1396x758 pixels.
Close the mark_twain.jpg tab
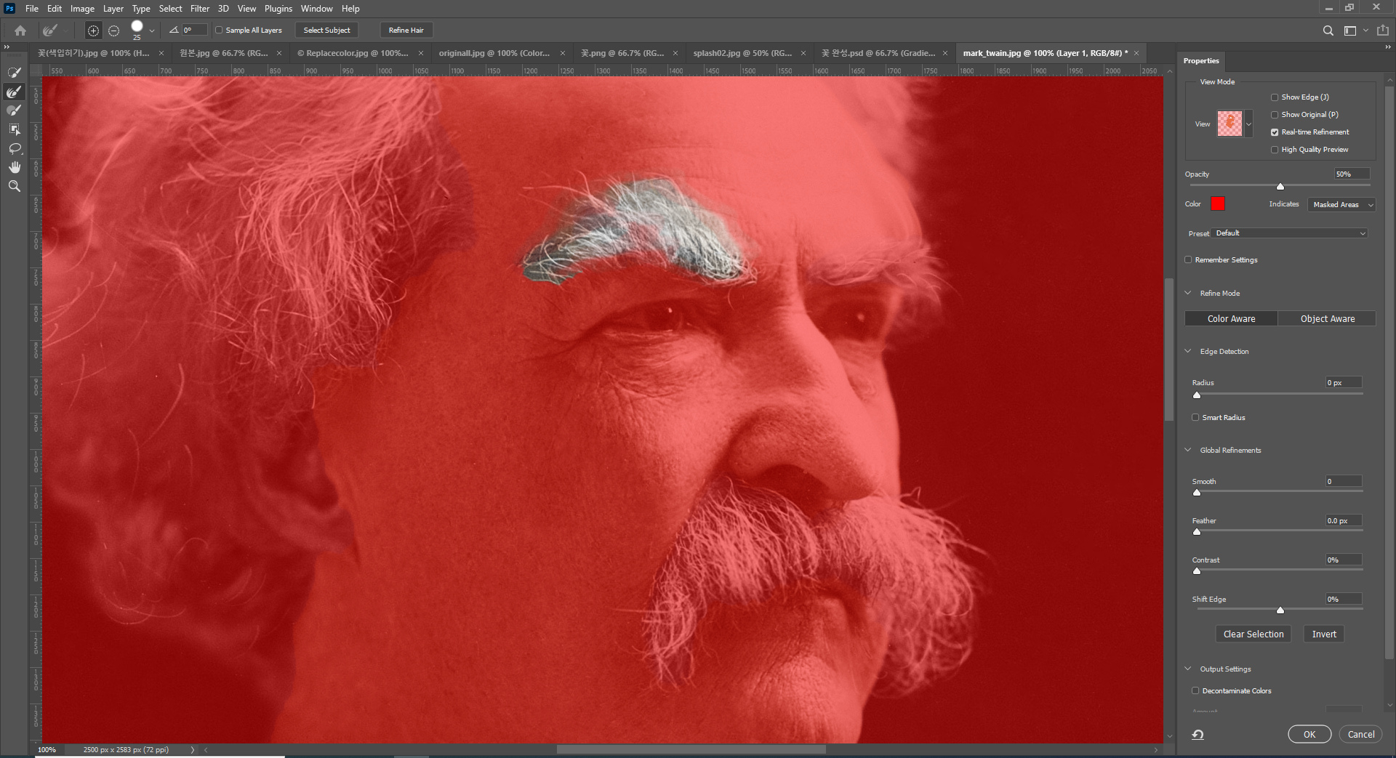pos(1136,53)
